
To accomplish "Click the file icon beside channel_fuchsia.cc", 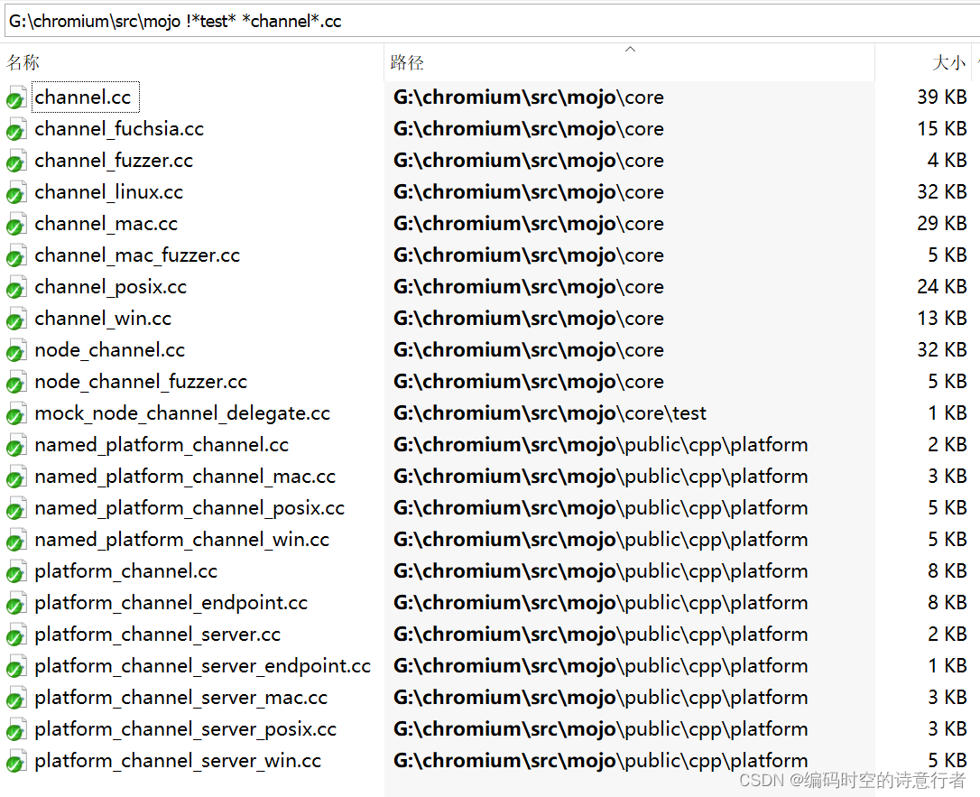I will (16, 130).
